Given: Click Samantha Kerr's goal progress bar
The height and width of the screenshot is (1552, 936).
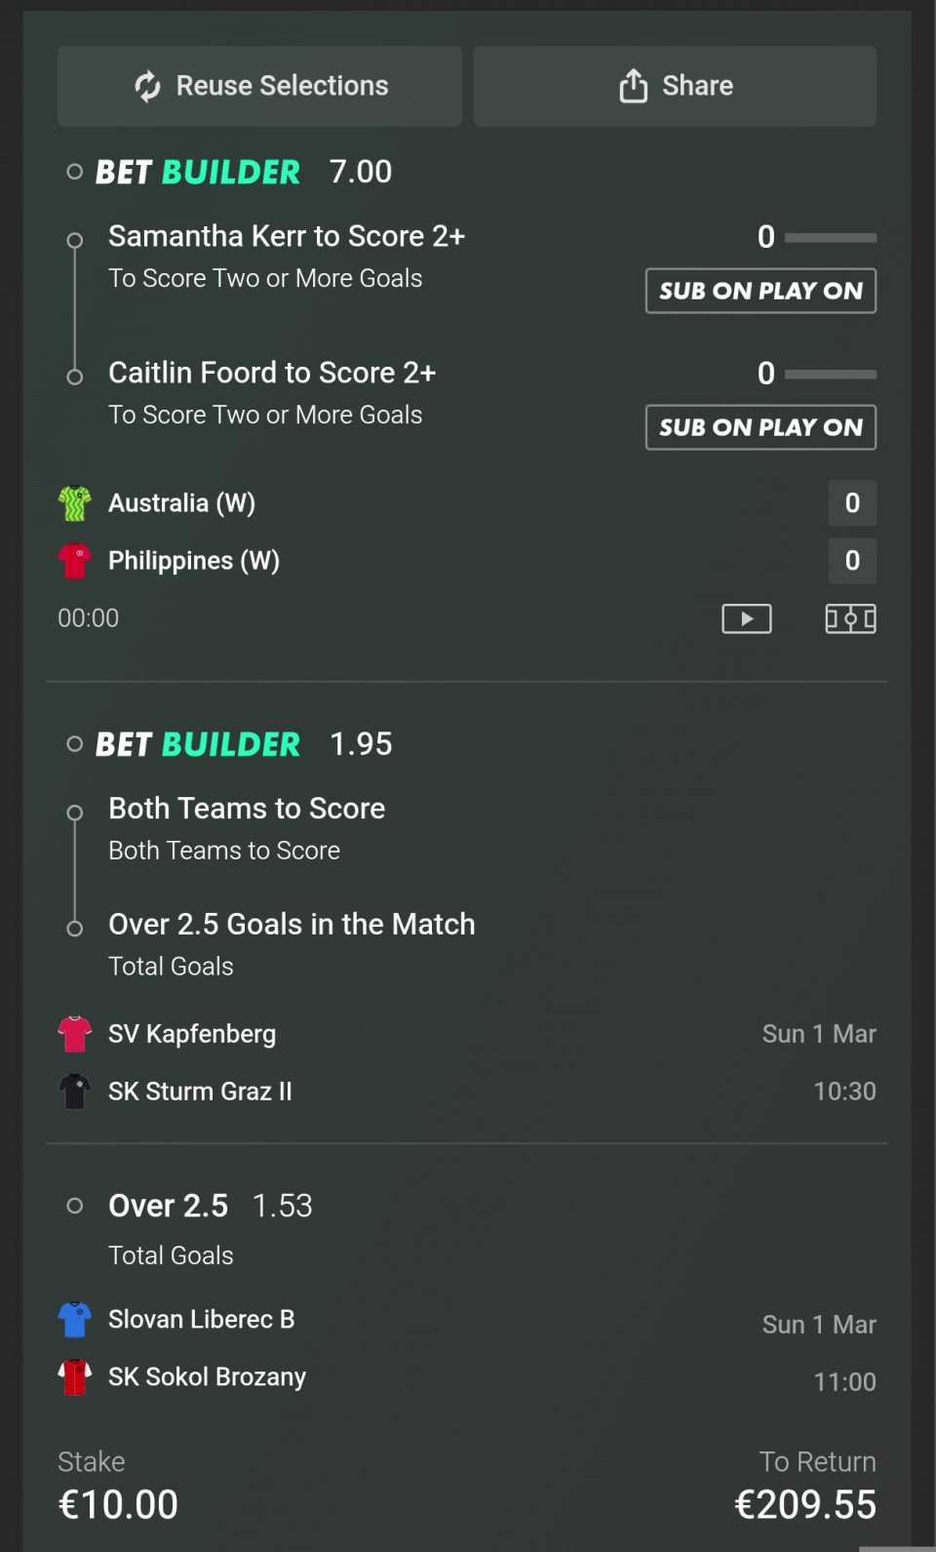Looking at the screenshot, I should pos(830,237).
